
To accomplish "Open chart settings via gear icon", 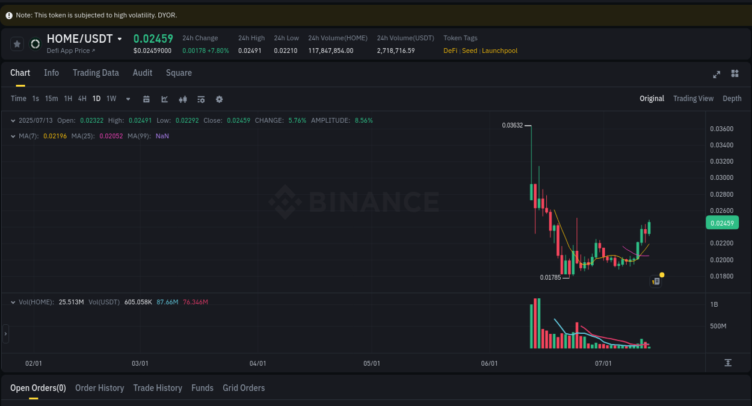I will (x=219, y=99).
